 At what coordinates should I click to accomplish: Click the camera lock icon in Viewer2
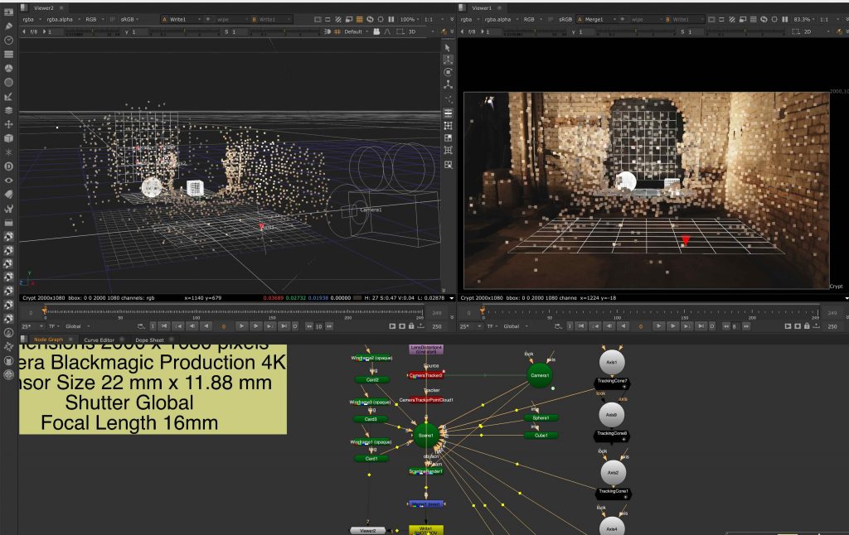376,31
